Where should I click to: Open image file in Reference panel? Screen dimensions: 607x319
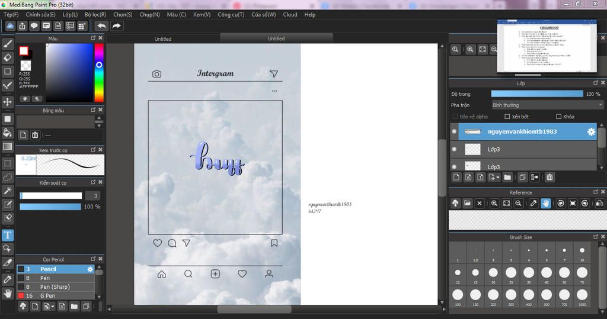(x=467, y=203)
